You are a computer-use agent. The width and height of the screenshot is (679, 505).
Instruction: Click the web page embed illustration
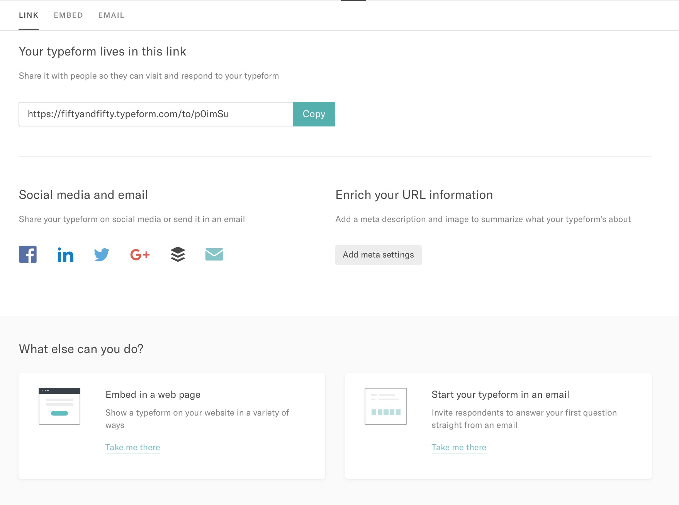tap(59, 406)
